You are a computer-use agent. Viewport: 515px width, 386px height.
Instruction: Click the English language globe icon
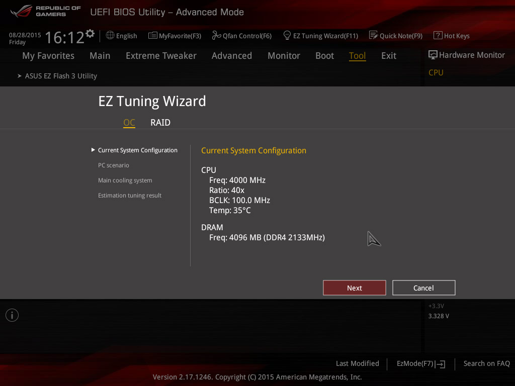point(110,35)
